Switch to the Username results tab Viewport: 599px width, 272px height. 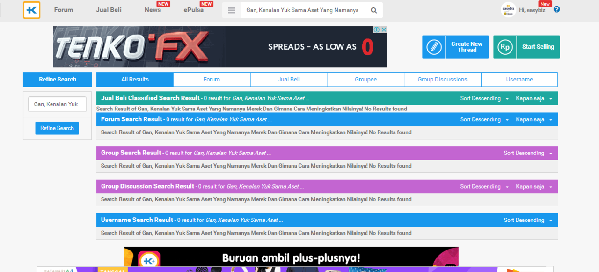pos(519,80)
